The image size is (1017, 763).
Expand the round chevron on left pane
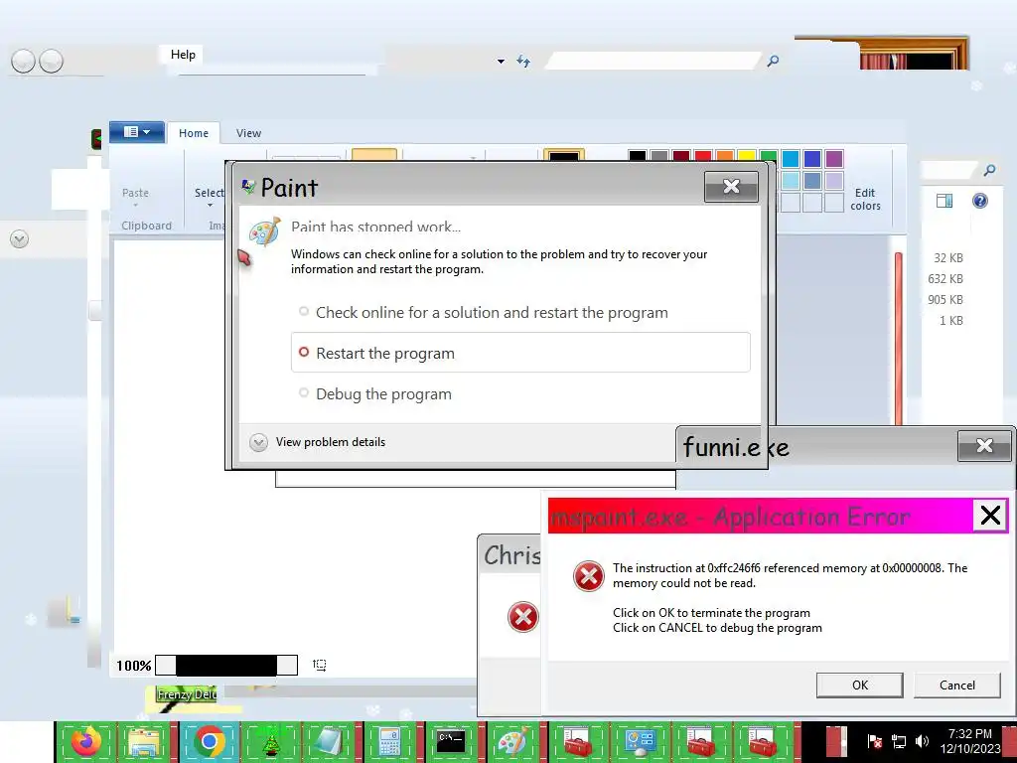coord(20,239)
